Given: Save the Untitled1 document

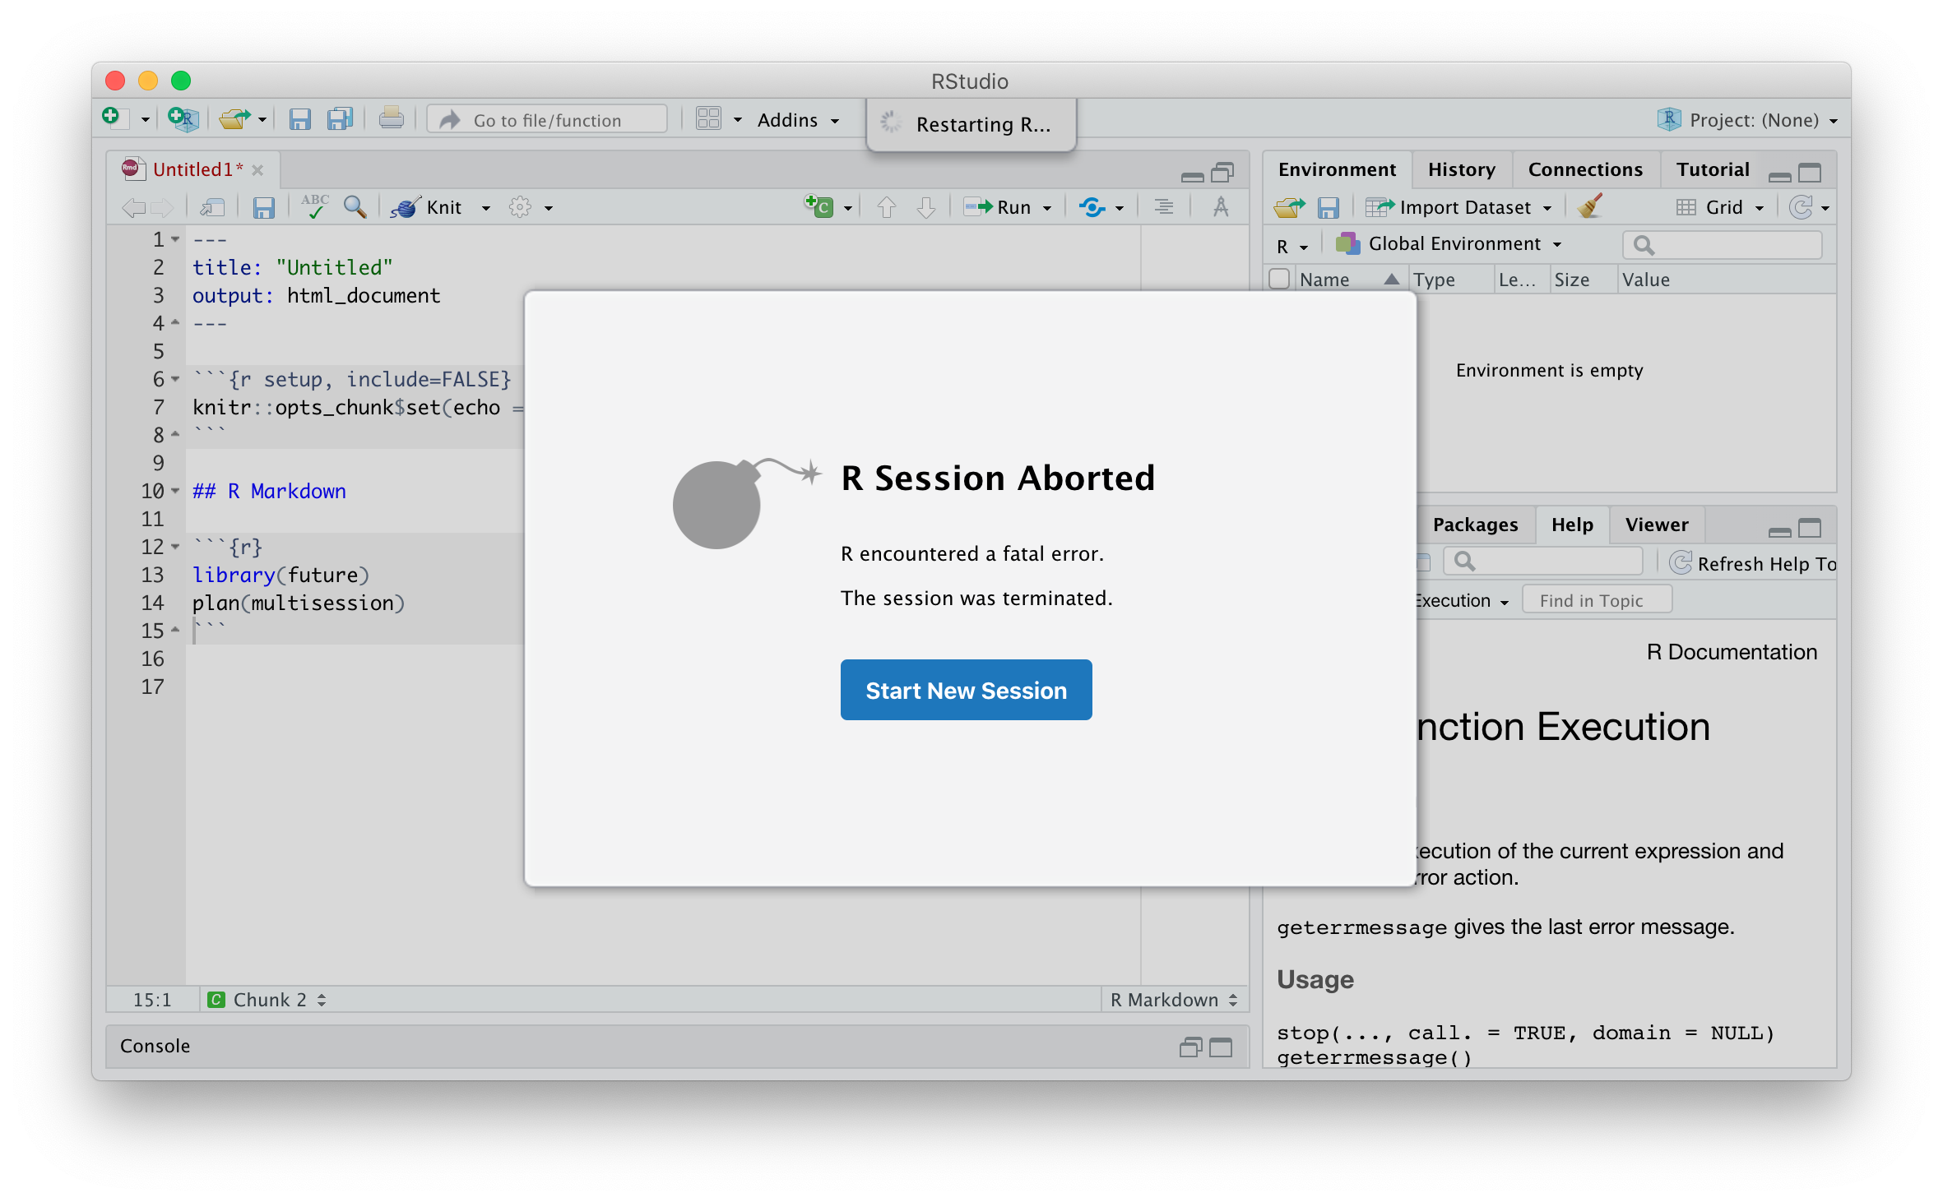Looking at the screenshot, I should 263,207.
